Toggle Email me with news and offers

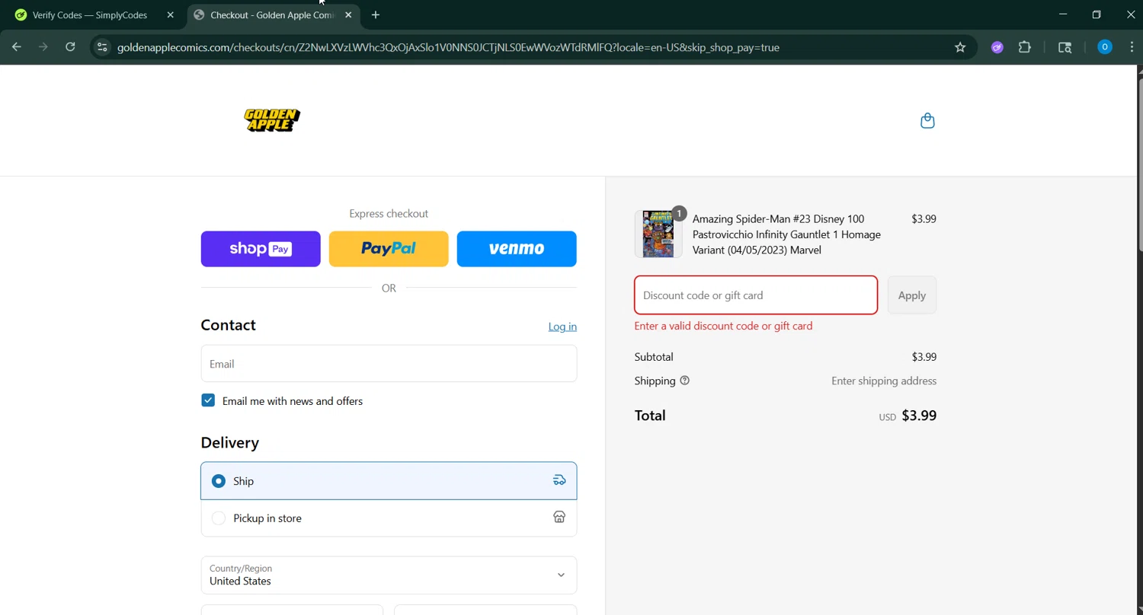point(208,400)
